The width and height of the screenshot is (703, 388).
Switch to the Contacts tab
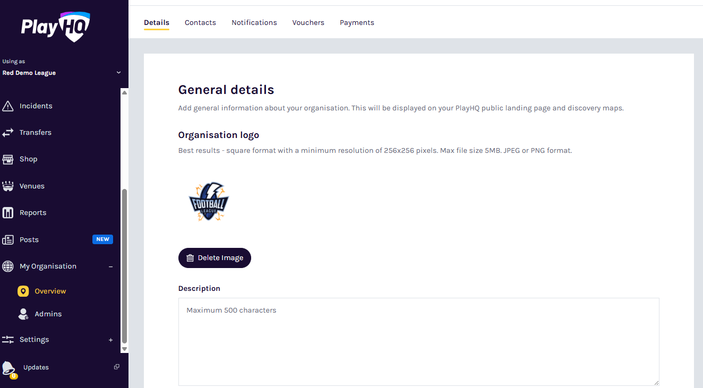[x=200, y=23]
